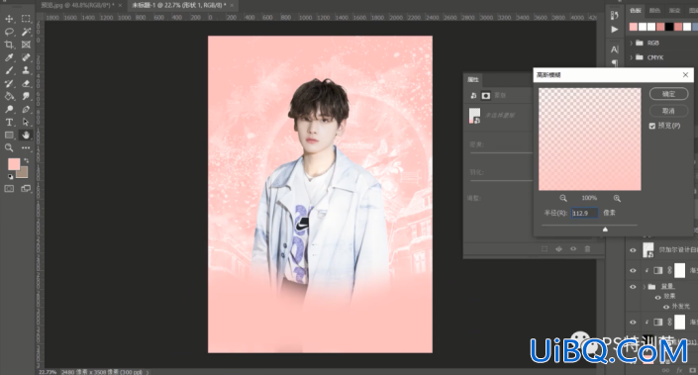
Task: Select the Frame tool
Action: pyautogui.click(x=26, y=45)
